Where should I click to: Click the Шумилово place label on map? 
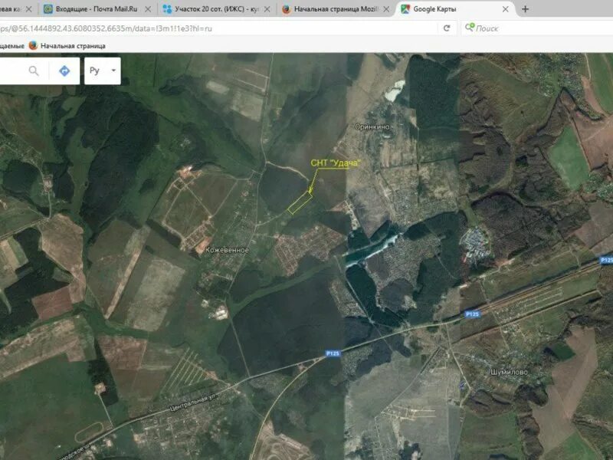pos(509,372)
